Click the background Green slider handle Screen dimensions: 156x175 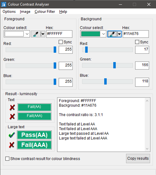(x=114, y=65)
